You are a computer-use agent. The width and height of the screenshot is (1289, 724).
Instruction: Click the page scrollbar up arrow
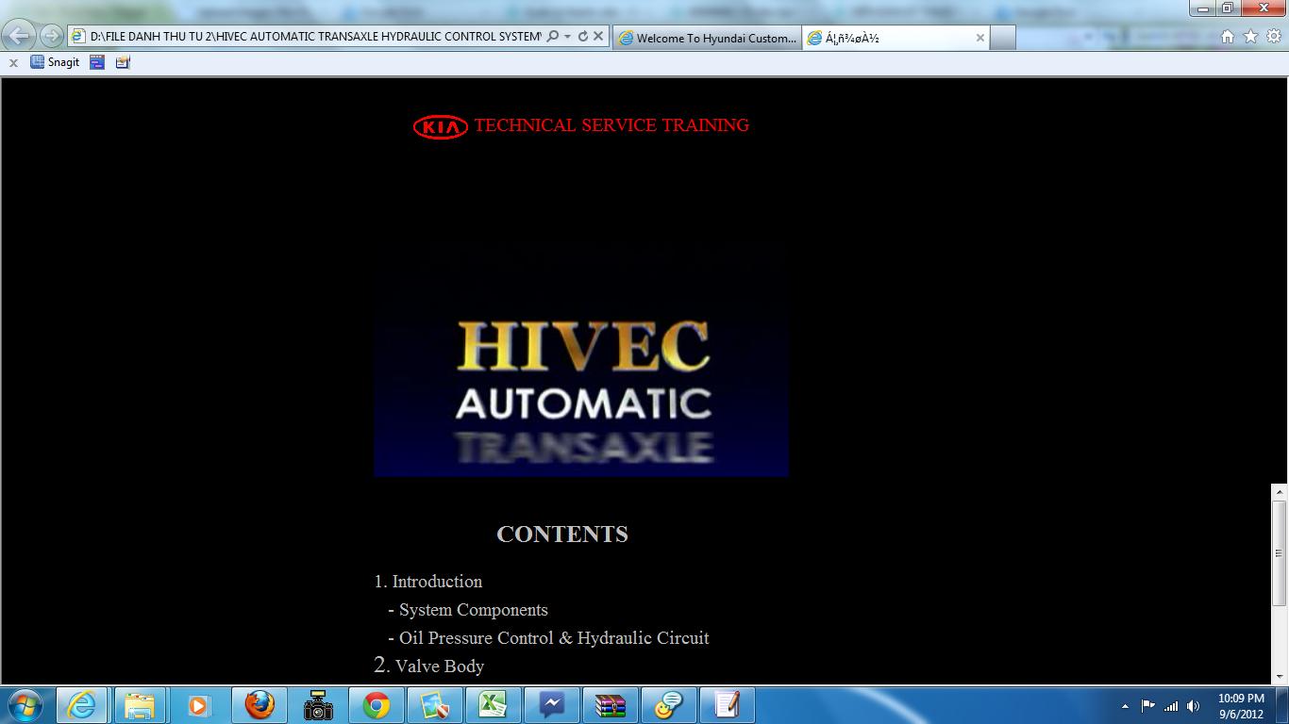[1280, 492]
